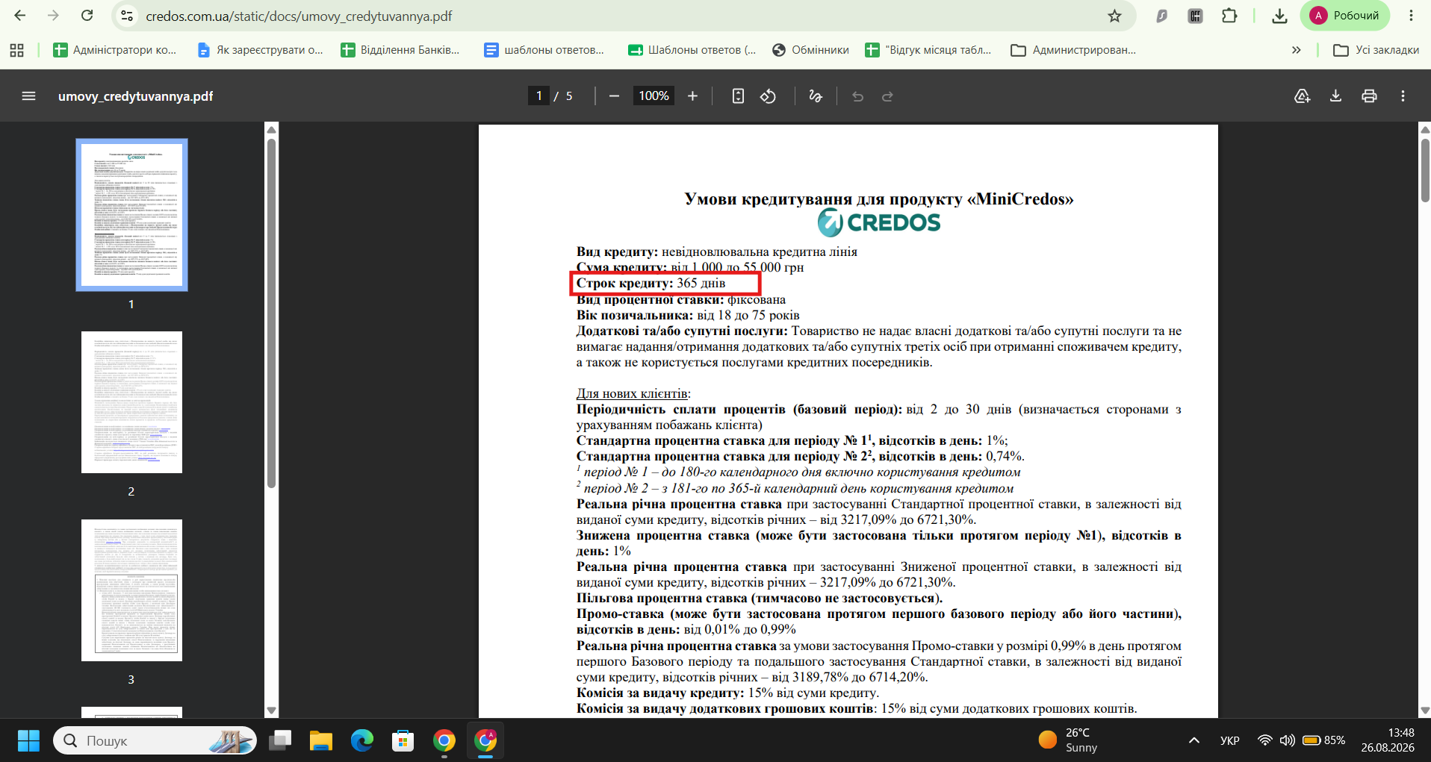Open the Sunny weather widget
This screenshot has height=762, width=1431.
pyautogui.click(x=1068, y=740)
